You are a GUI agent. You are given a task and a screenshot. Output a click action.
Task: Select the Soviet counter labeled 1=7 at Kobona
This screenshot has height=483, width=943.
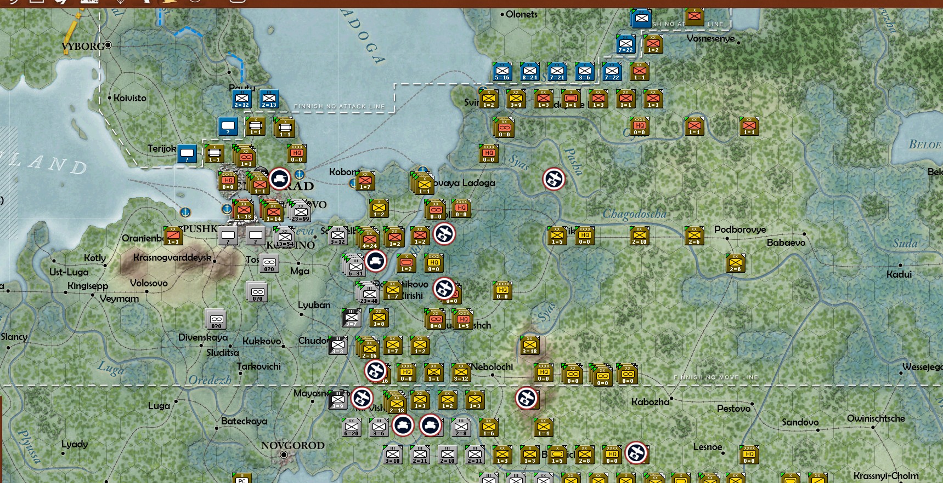pyautogui.click(x=365, y=181)
